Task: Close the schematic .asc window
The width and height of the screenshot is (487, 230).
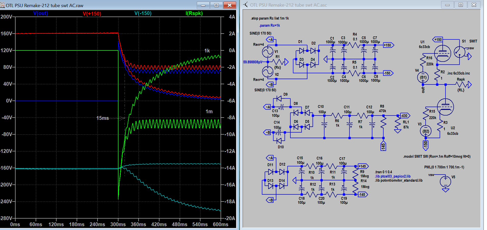Action: click(x=474, y=5)
